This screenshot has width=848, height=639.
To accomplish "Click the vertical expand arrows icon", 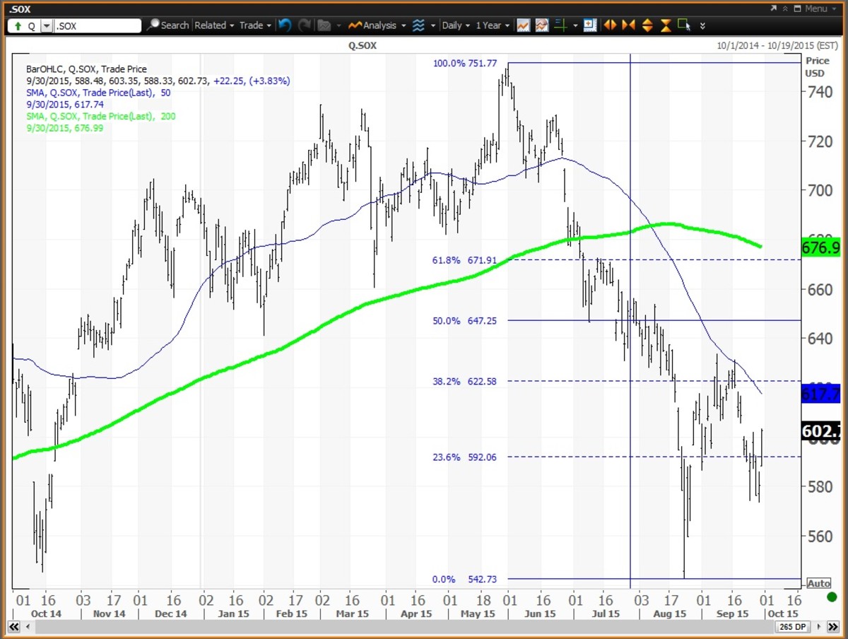I will tap(647, 25).
